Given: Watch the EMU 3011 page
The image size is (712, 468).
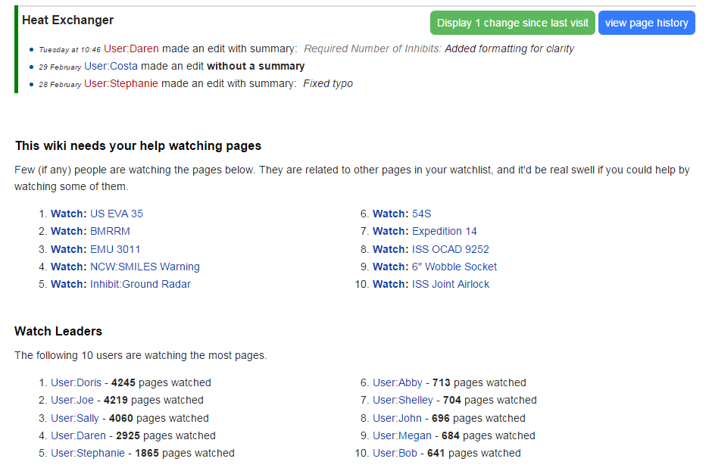Looking at the screenshot, I should (69, 249).
